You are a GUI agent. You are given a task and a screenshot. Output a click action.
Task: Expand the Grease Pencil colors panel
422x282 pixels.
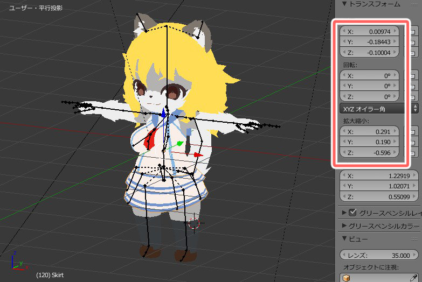(345, 226)
